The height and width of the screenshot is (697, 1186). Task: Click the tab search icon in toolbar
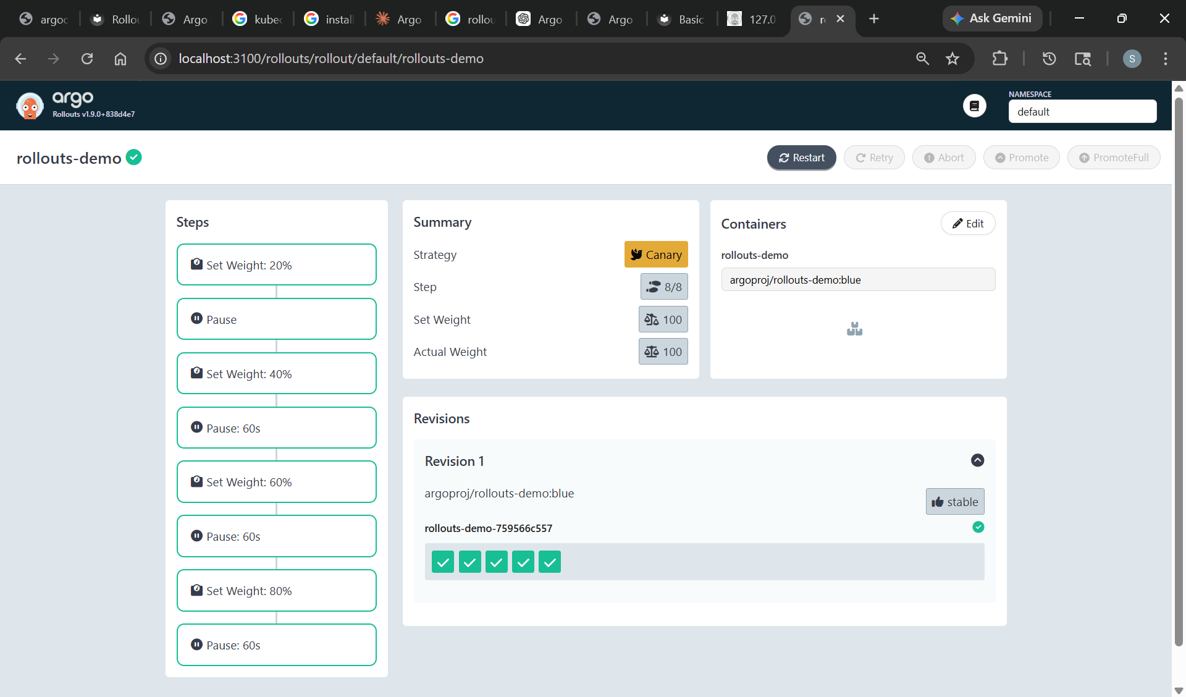point(1082,59)
